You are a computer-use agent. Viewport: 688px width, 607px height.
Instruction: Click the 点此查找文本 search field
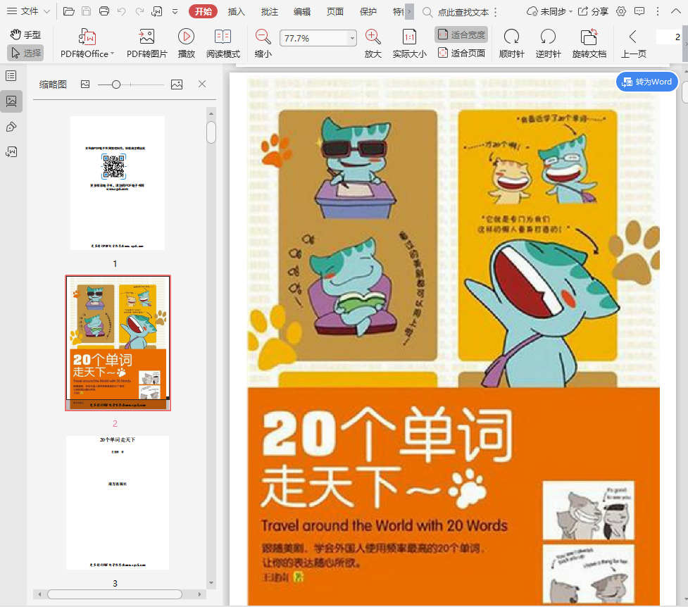463,12
